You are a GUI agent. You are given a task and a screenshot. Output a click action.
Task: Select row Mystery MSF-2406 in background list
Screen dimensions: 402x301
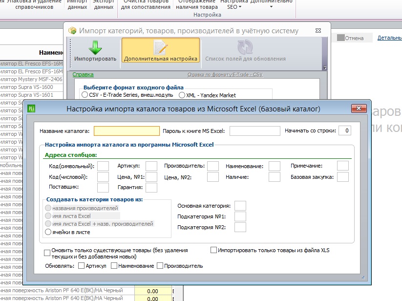31,79
